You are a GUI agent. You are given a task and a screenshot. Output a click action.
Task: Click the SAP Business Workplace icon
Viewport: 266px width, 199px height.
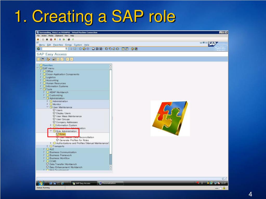click(x=48, y=59)
